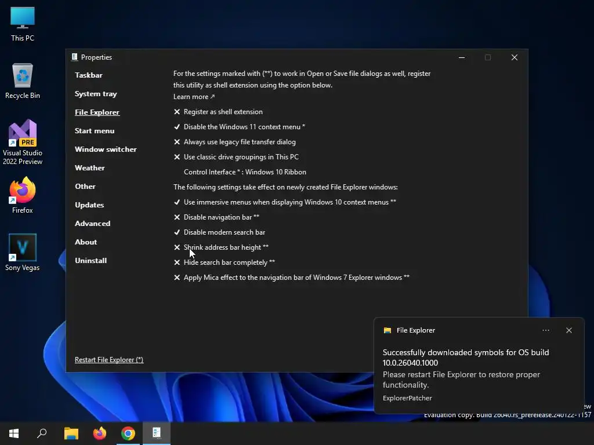Toggle Disable navigation bar option
This screenshot has height=445, width=594.
tap(217, 217)
